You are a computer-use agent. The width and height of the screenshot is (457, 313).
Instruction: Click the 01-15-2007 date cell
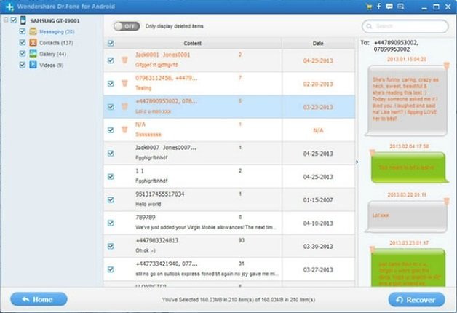click(318, 200)
